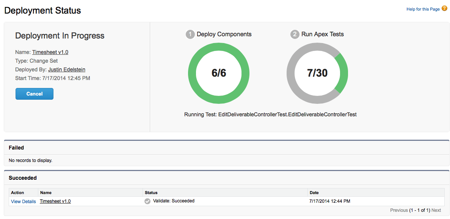Sort the table by the Date column
Viewport: 450px width, 219px height.
[314, 193]
